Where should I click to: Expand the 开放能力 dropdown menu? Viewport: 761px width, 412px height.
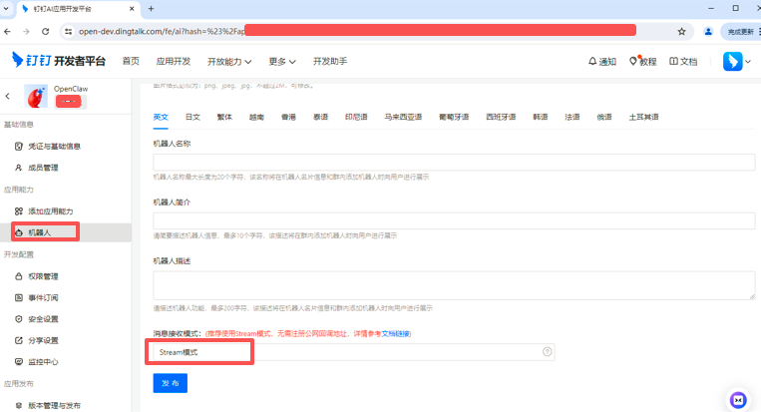click(229, 62)
